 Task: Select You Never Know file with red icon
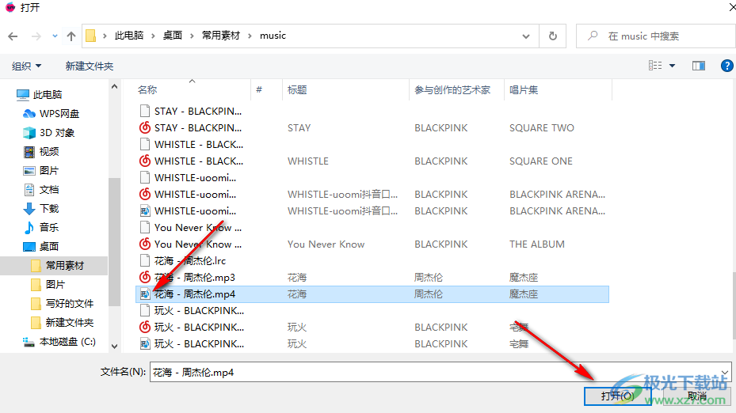tap(146, 244)
